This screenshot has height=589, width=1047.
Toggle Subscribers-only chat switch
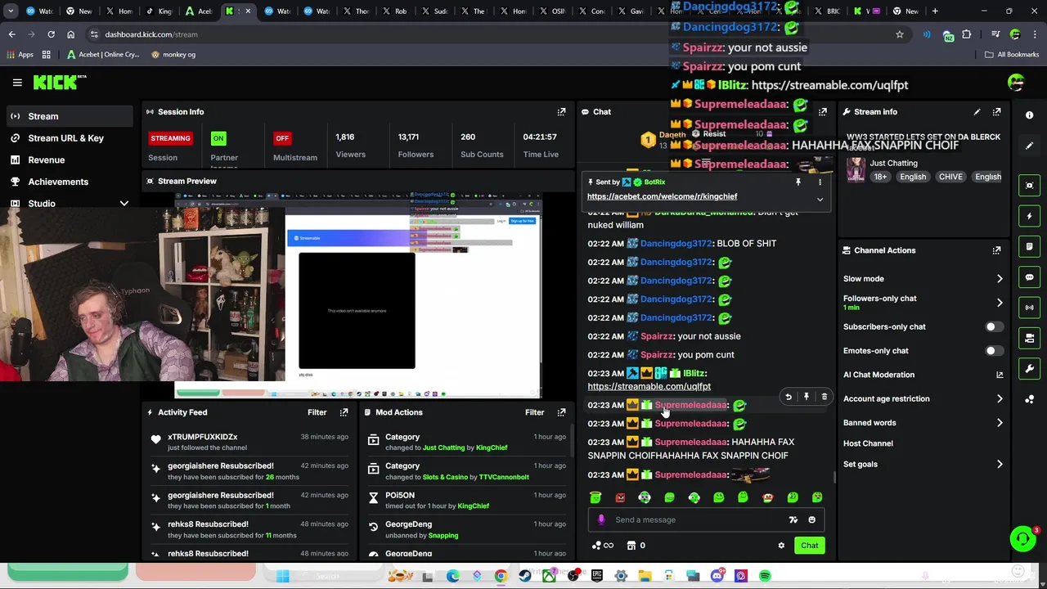click(x=993, y=327)
